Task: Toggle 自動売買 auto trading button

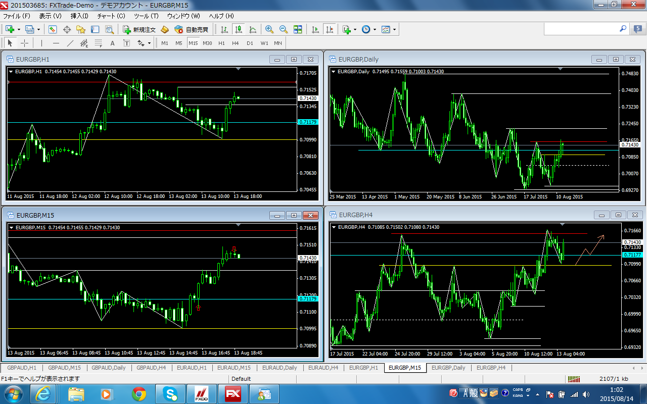Action: [192, 29]
